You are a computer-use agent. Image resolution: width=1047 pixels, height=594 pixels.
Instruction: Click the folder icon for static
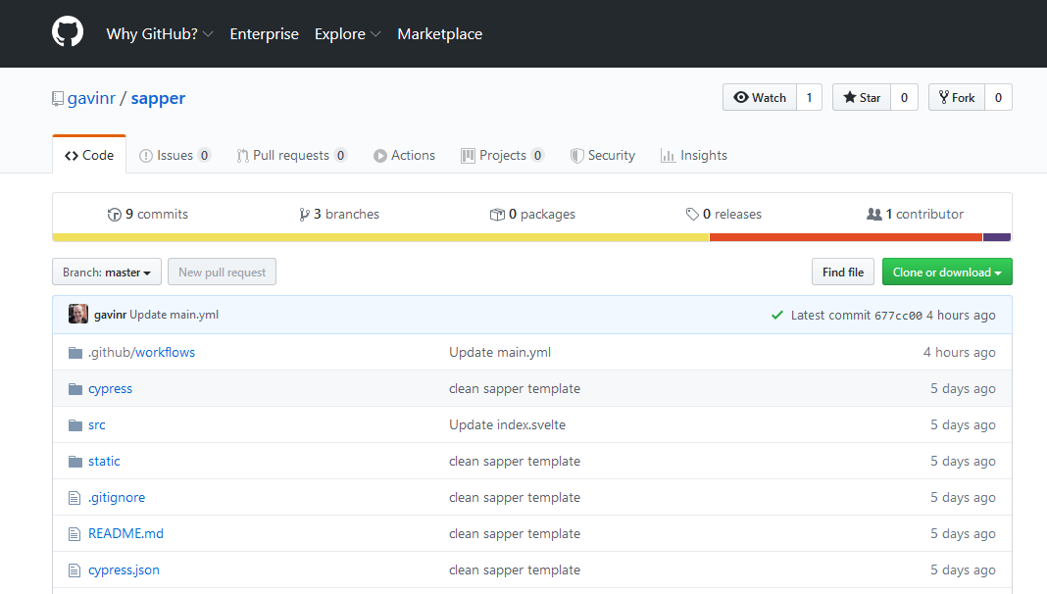point(75,462)
